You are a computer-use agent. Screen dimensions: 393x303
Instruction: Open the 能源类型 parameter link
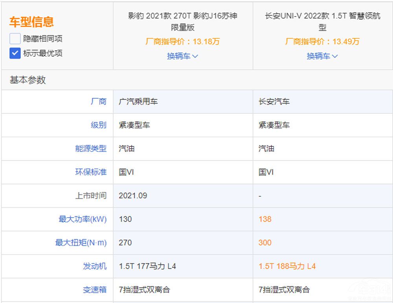pyautogui.click(x=91, y=149)
